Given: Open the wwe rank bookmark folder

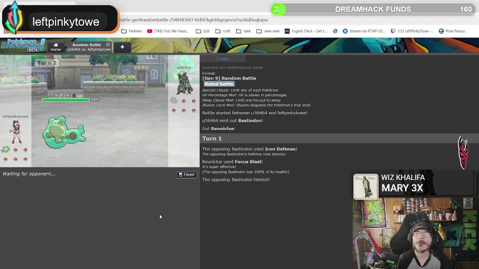Looking at the screenshot, I should pos(268,31).
